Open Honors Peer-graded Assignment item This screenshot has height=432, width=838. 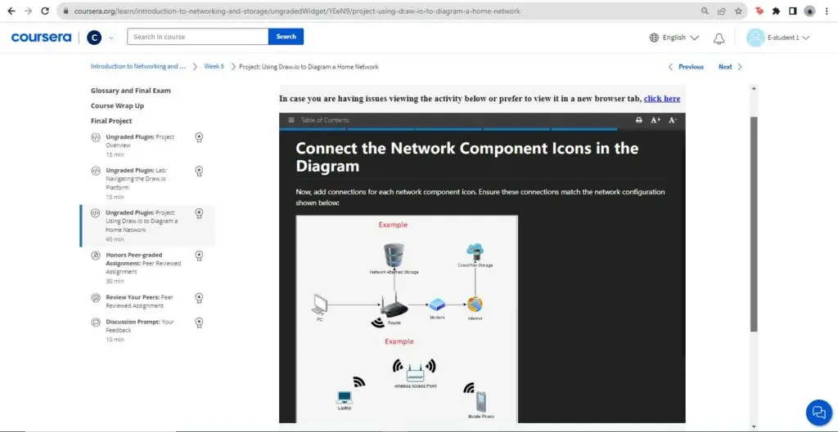147,268
